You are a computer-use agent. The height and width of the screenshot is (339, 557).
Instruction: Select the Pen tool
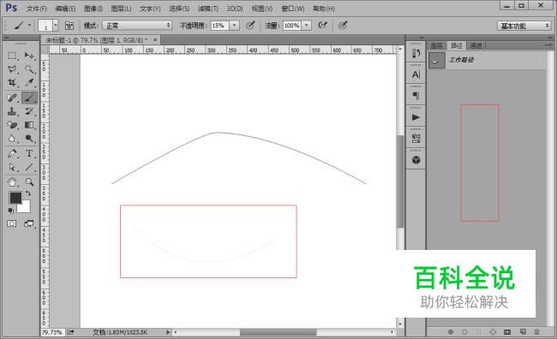click(x=12, y=154)
